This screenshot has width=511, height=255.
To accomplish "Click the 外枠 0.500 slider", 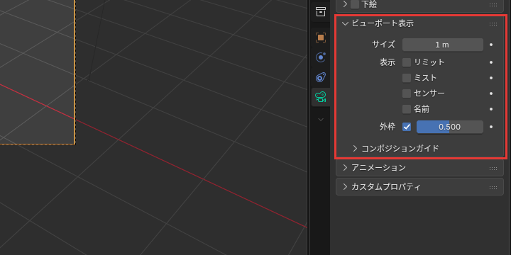I will click(450, 127).
